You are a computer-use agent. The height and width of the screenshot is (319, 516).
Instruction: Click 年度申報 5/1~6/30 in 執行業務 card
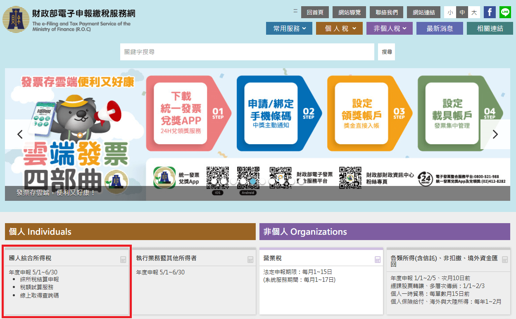coord(160,272)
